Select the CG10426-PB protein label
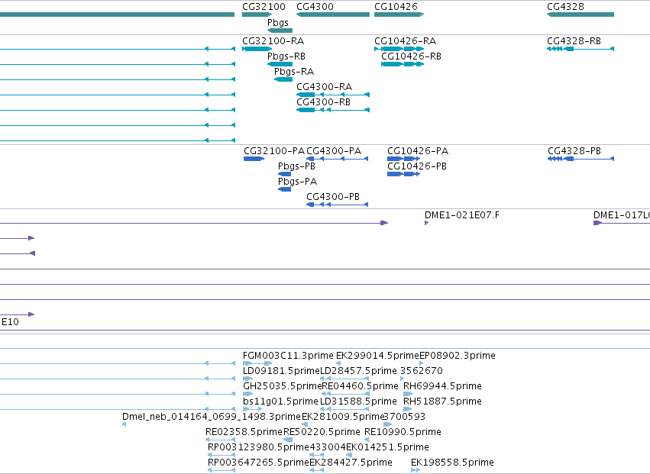Image resolution: width=650 pixels, height=474 pixels. coord(417,166)
